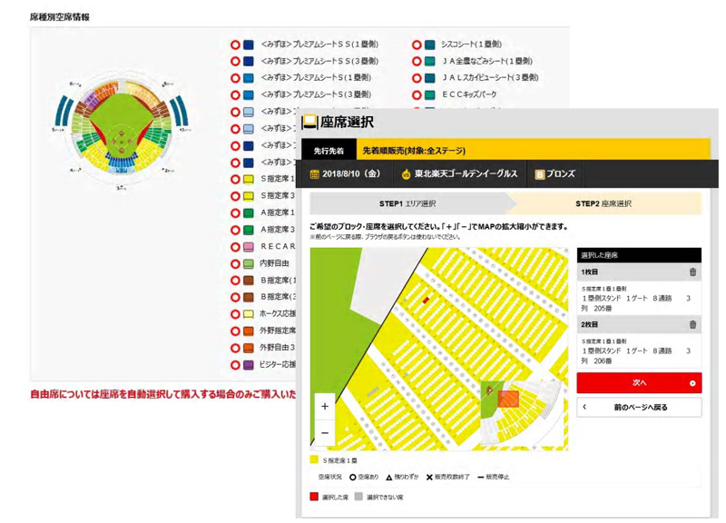Viewport: 726px width, 523px height.
Task: Click the VS icon before 東北楽天ゴールデンイーグルス
Action: click(406, 174)
